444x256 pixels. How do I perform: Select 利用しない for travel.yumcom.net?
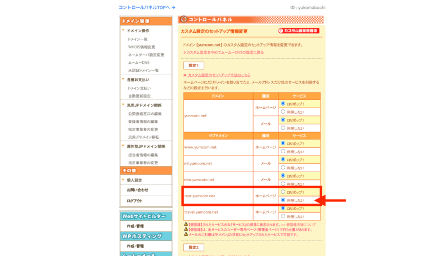pos(283,216)
